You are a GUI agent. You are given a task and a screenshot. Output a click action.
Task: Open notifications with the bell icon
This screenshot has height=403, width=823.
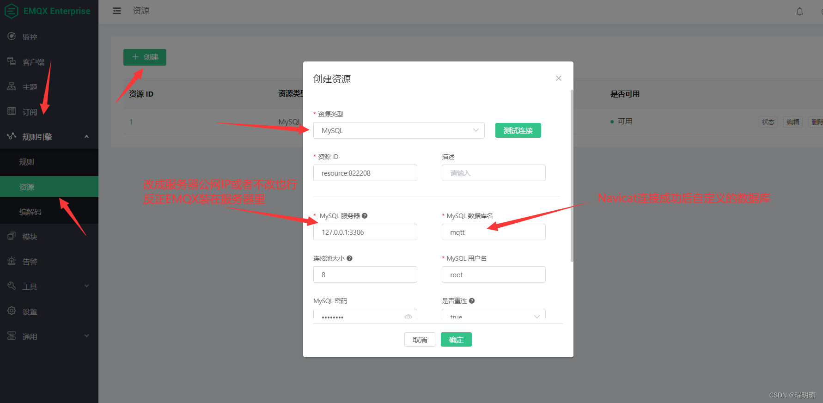pyautogui.click(x=799, y=12)
